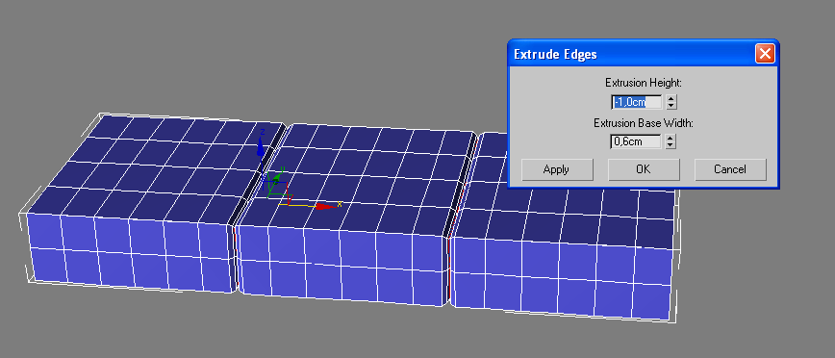Click the blue Z axis arrow of the gizmo
This screenshot has height=358, width=835.
(260, 147)
